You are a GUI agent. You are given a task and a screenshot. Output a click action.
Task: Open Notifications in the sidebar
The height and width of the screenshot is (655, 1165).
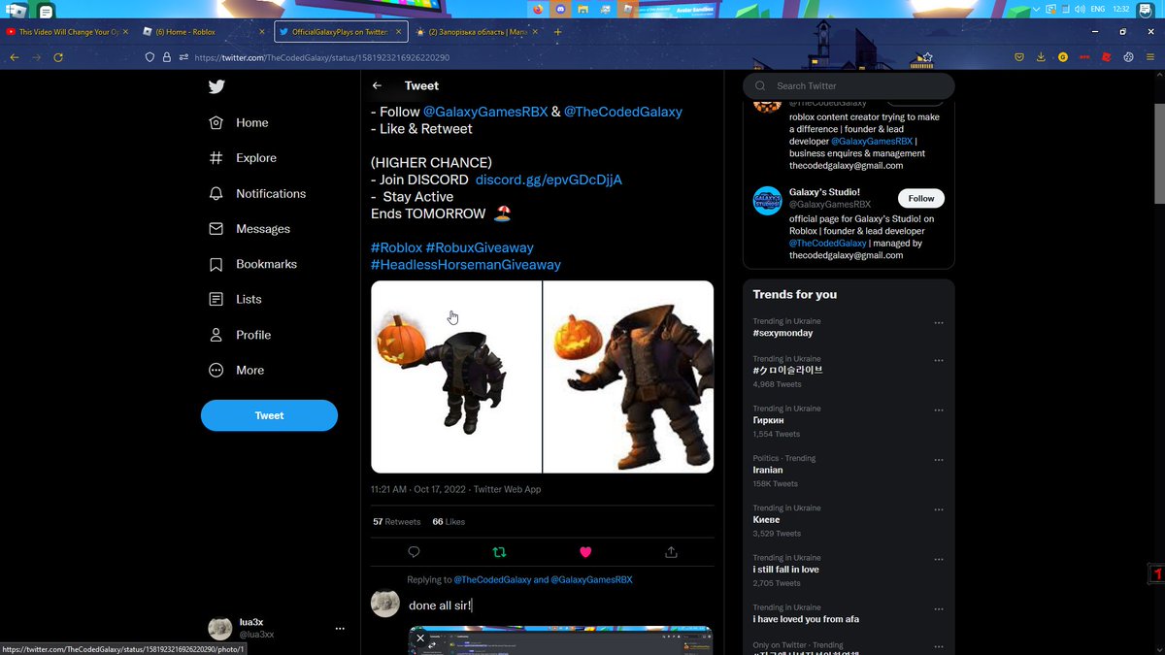pyautogui.click(x=257, y=193)
